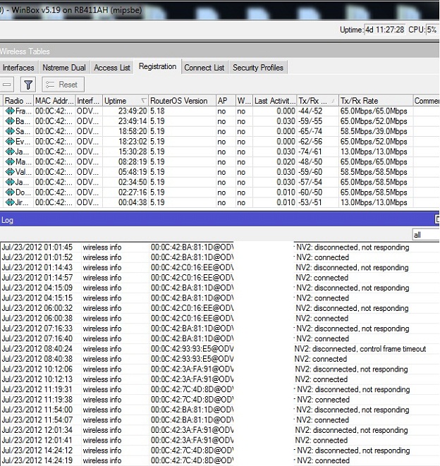Click the RouterOS Version column header
Viewport: 440px width, 466px height.
[182, 101]
